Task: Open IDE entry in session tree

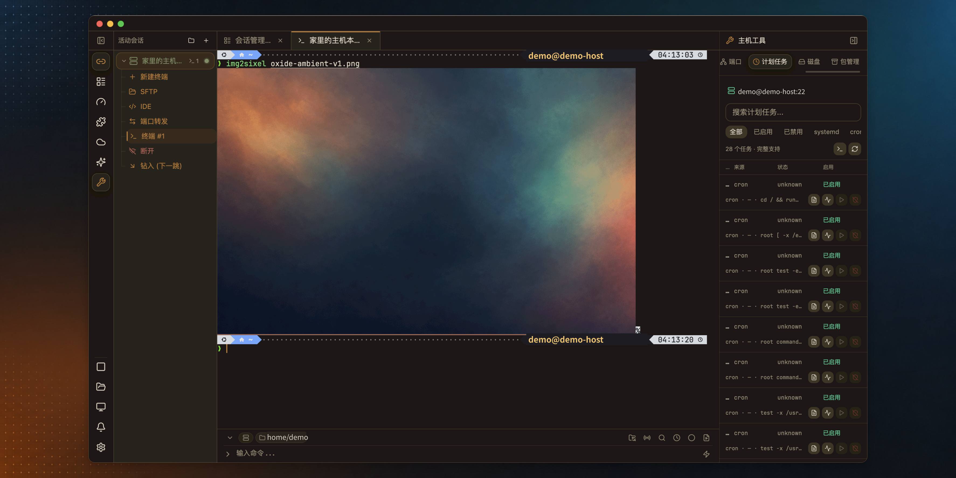Action: [146, 106]
